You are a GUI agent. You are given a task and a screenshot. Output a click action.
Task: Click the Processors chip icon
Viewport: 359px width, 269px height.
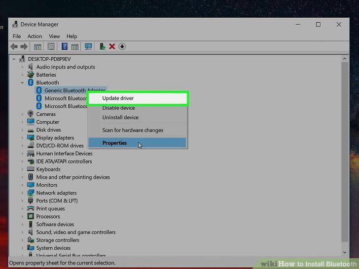pos(31,216)
